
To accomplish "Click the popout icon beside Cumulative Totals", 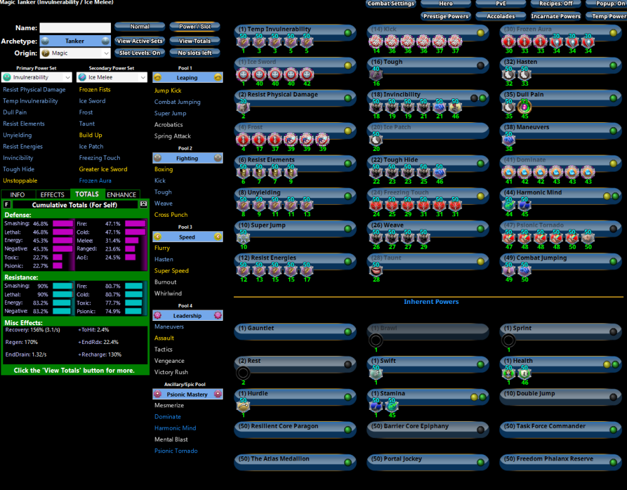I will pos(143,204).
